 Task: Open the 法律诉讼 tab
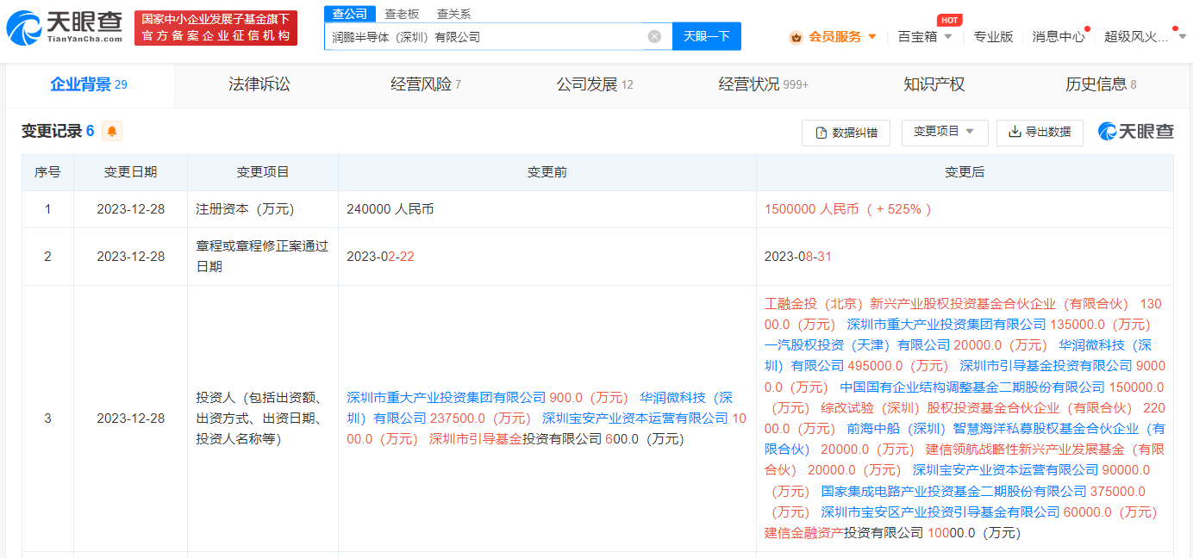259,84
